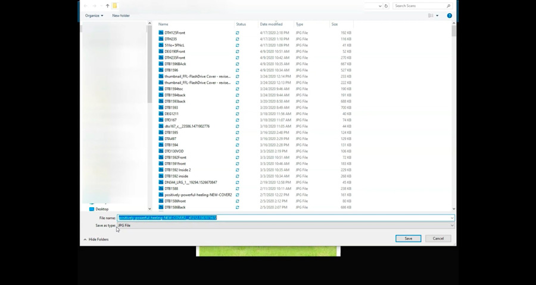Select thumbnail_FFL-FlashDrive Cover modified 12:13 PM
Screen dimensions: 536x285
(197, 83)
